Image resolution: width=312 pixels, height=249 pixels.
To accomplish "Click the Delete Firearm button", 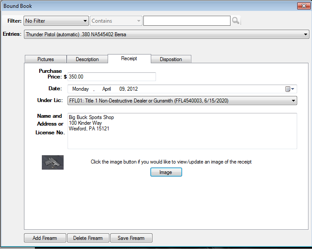I will pyautogui.click(x=88, y=238).
